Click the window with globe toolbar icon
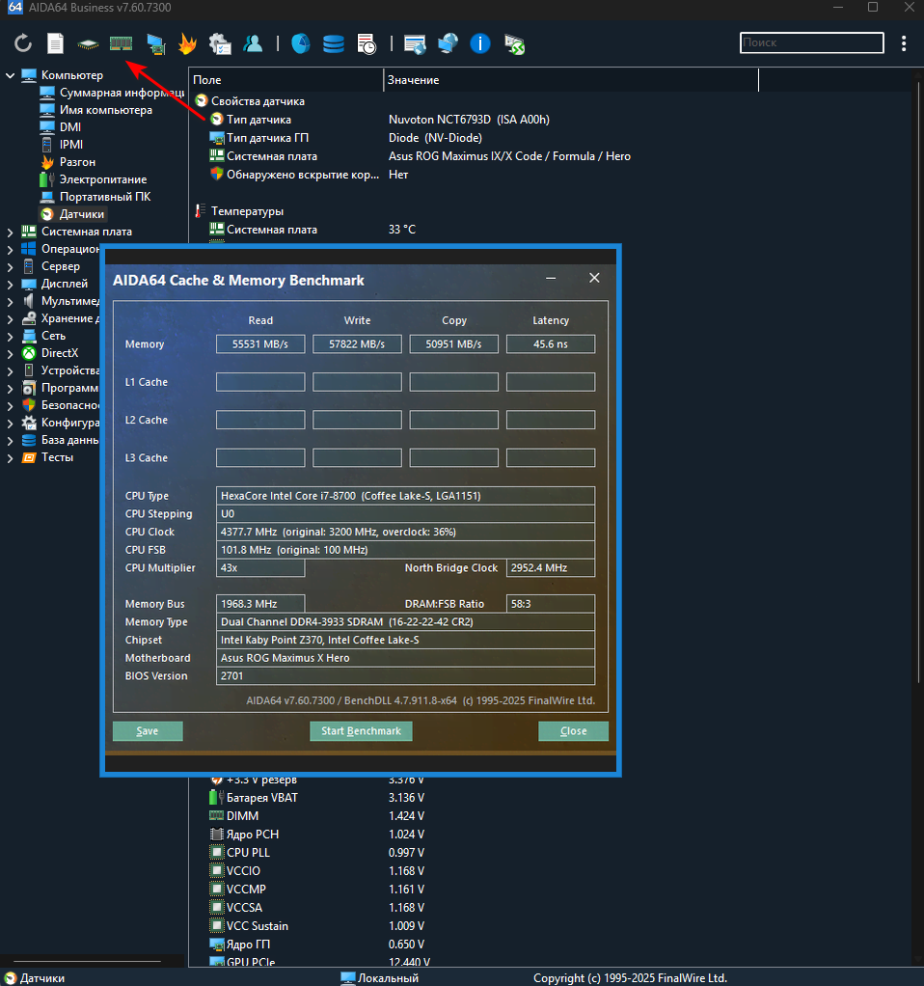This screenshot has width=924, height=986. (415, 43)
